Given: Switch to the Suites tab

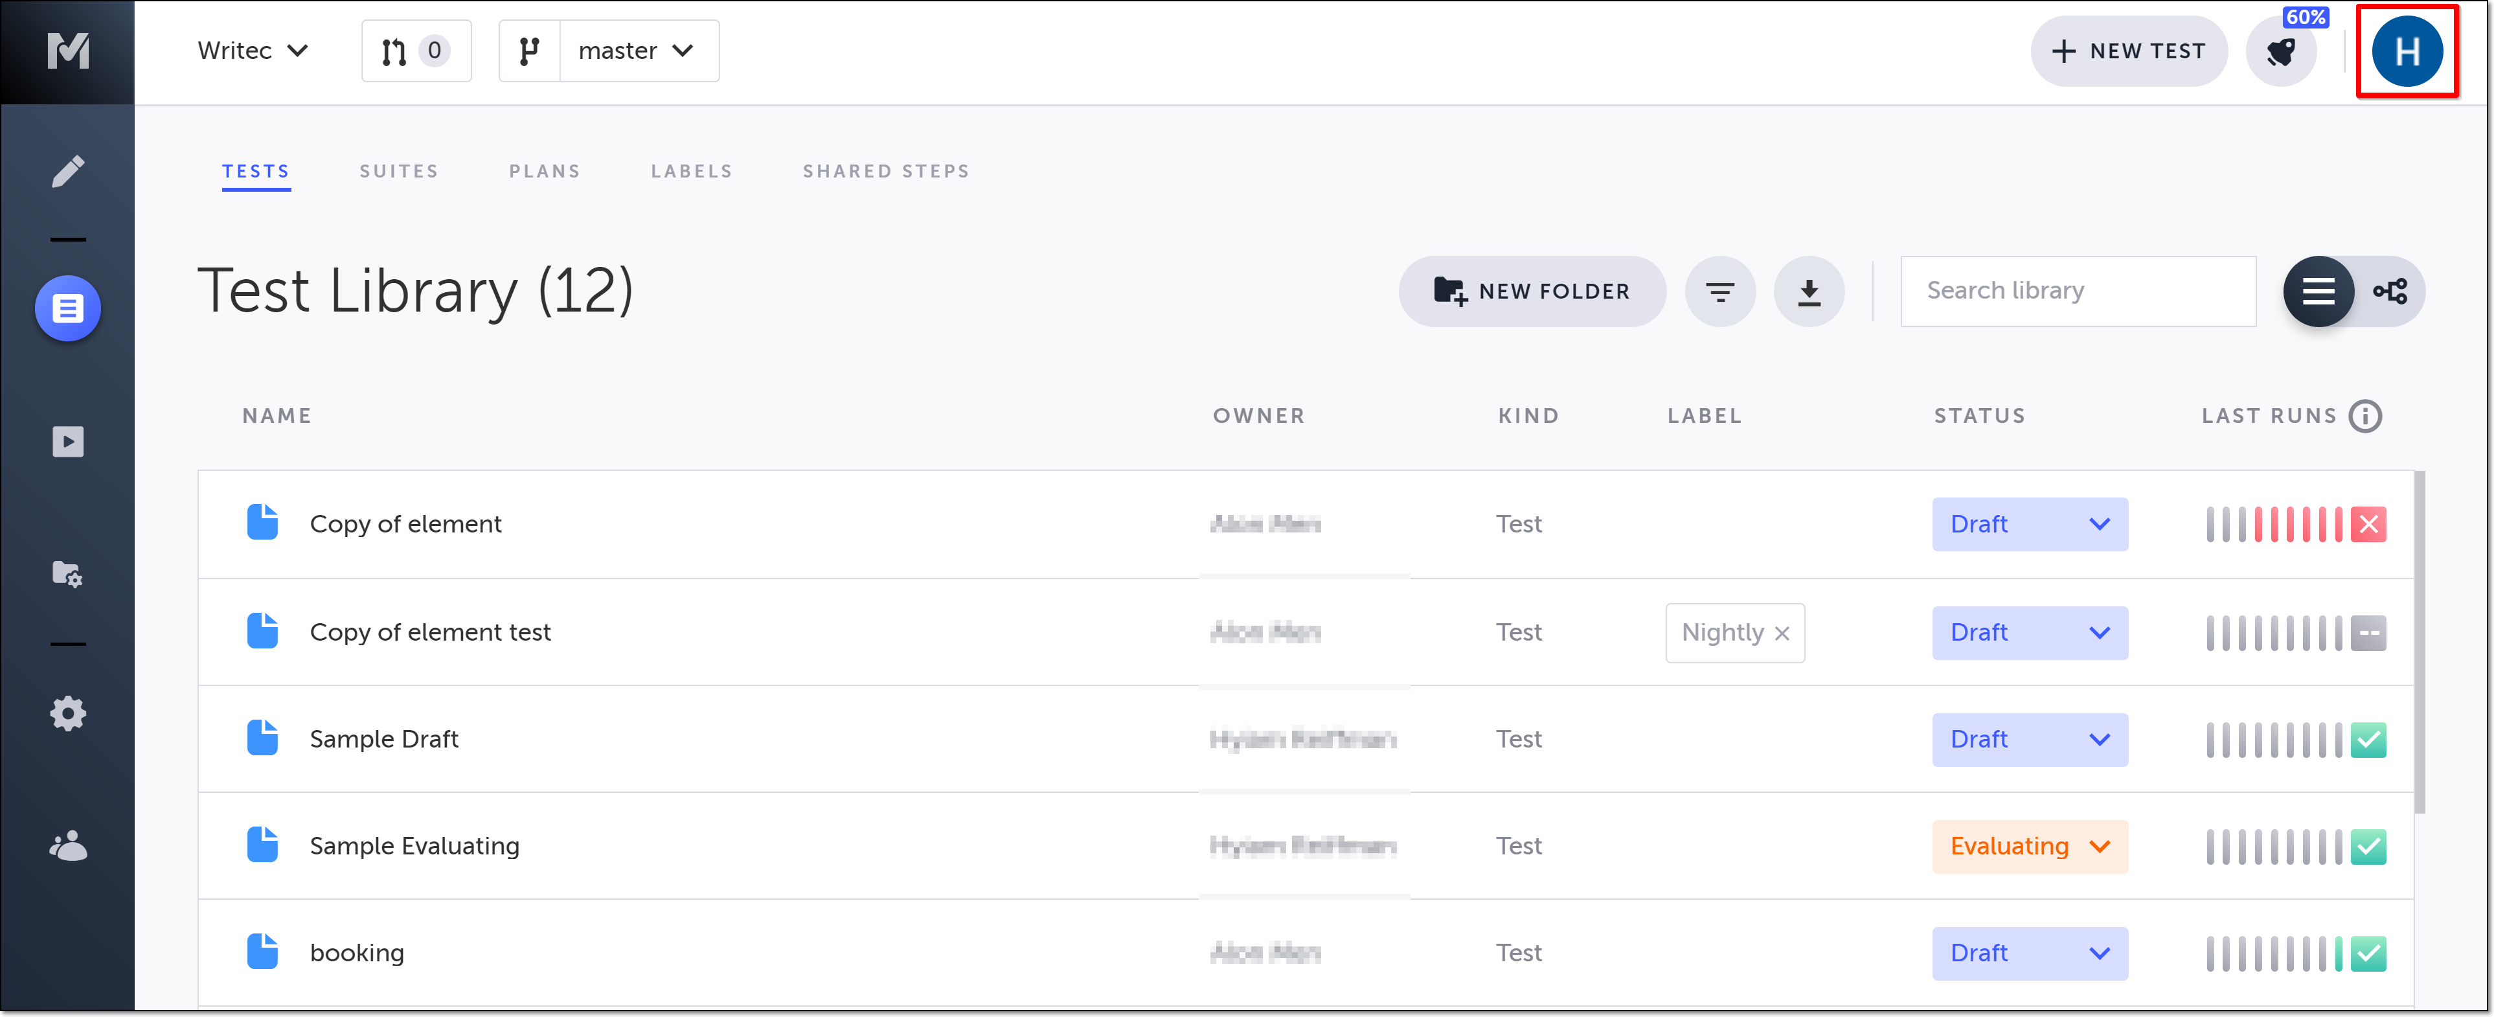Looking at the screenshot, I should tap(399, 172).
